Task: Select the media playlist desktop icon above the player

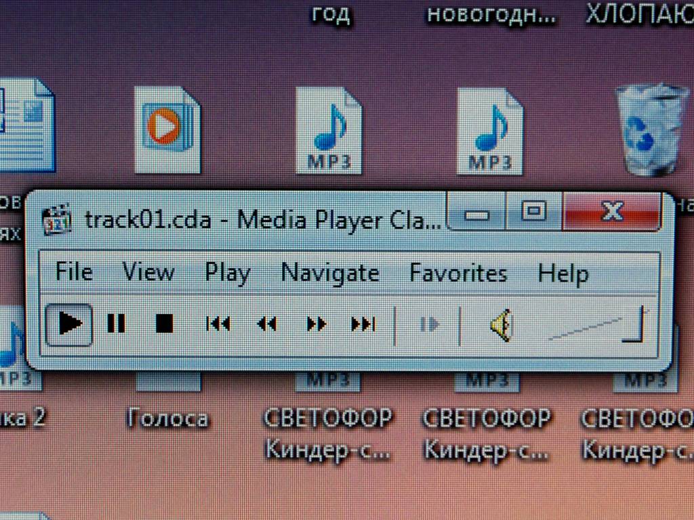Action: tap(167, 130)
